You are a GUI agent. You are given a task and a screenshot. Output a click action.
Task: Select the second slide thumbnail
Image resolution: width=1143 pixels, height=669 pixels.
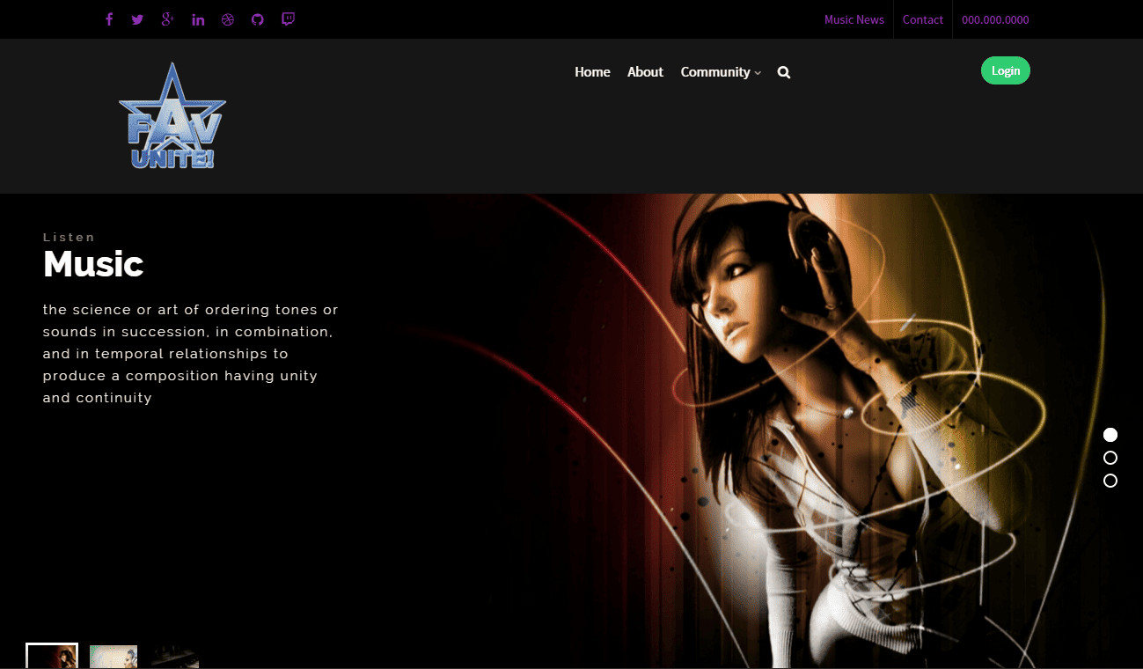click(x=114, y=657)
